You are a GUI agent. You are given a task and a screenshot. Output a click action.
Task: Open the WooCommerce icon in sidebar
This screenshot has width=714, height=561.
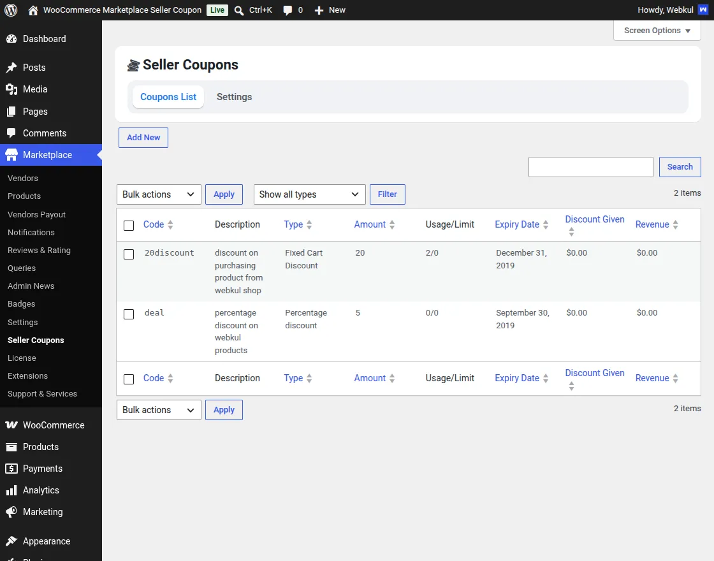tap(11, 425)
